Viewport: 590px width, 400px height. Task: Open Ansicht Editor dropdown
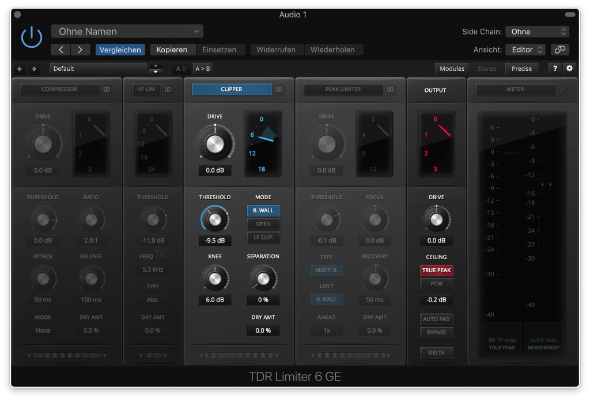point(526,49)
